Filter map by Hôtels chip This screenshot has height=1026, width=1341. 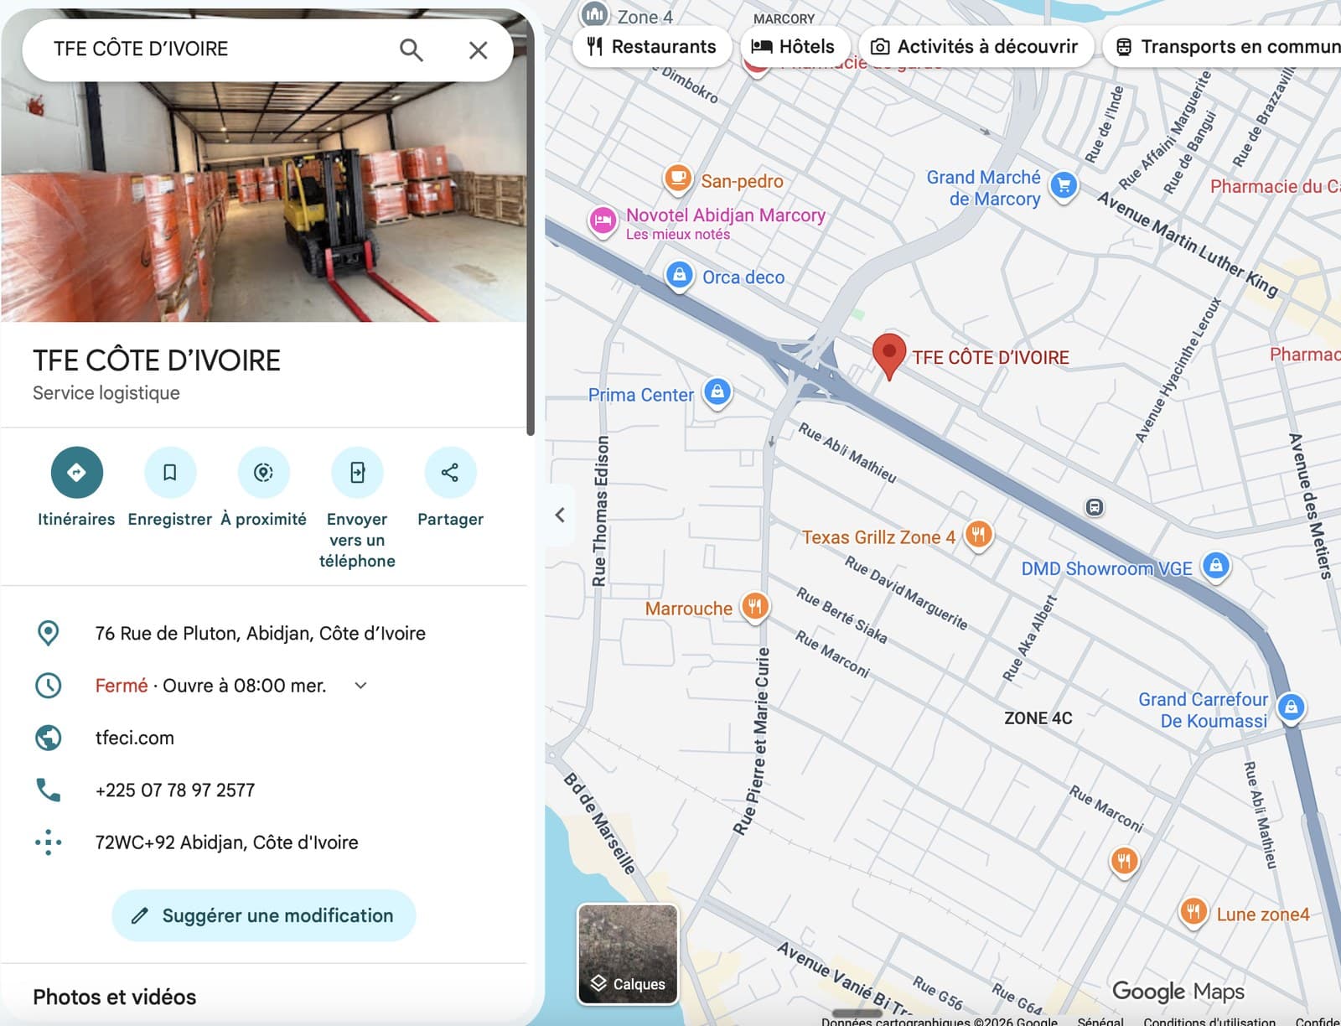[x=793, y=46]
